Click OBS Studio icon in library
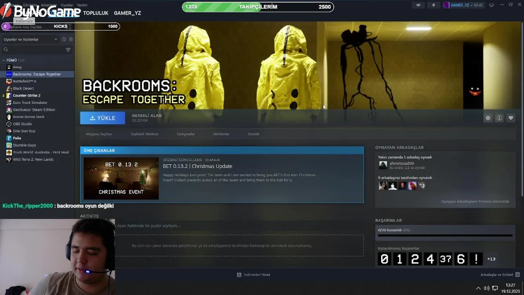Screen dimensions: 524x295 (x=9, y=124)
